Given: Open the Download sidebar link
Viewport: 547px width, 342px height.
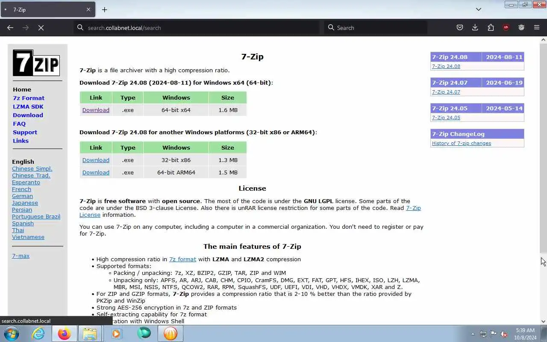Looking at the screenshot, I should click(x=28, y=115).
